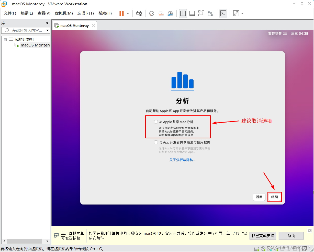The image size is (314, 252).
Task: Select 我的计算机 in the library tree
Action: coord(24,40)
